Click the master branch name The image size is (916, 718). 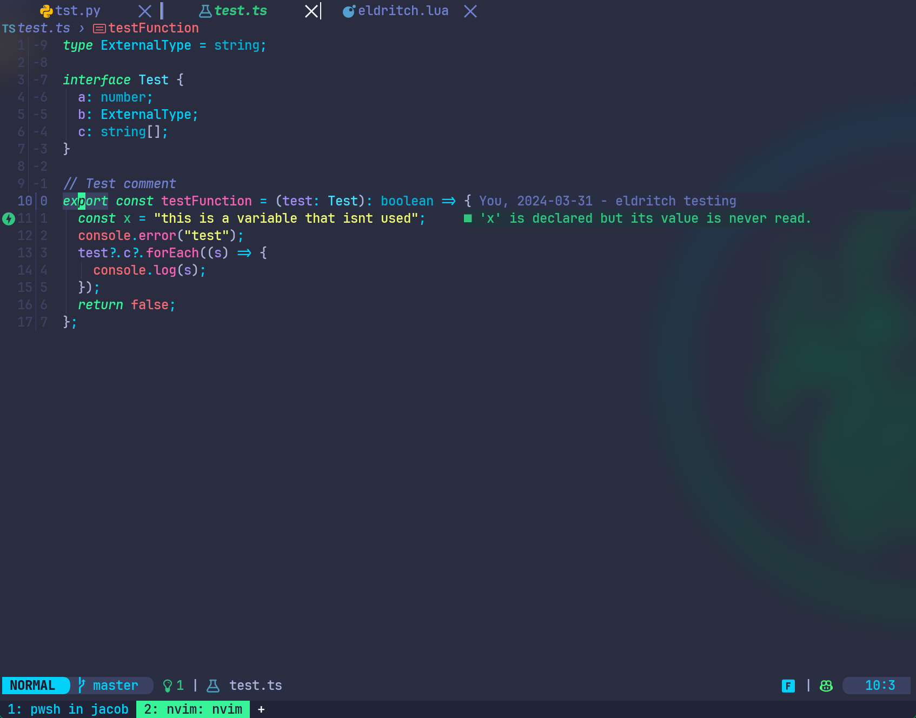pos(116,686)
